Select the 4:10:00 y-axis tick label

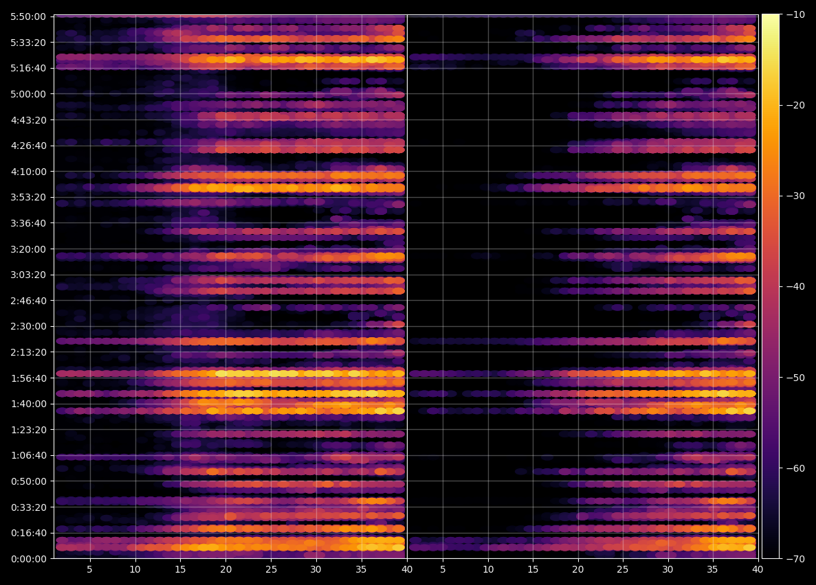tap(29, 172)
